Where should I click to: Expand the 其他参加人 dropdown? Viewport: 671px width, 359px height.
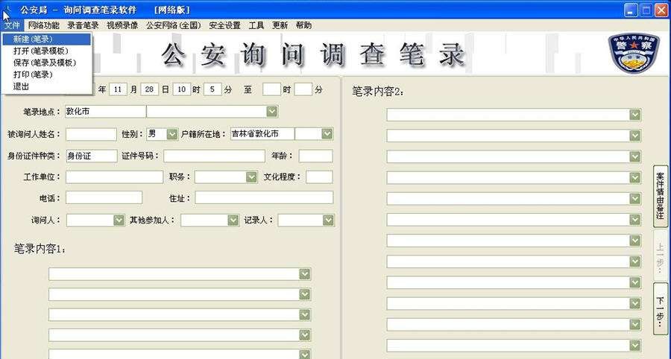coord(233,220)
